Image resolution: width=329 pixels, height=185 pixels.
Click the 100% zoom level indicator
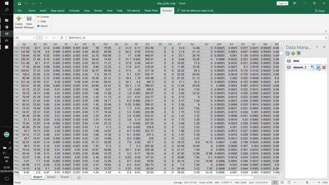pos(325,182)
